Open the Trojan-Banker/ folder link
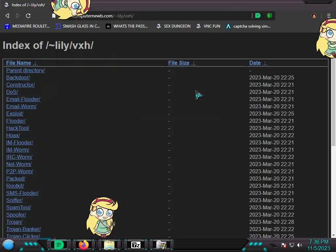336x252 pixels. 23,229
